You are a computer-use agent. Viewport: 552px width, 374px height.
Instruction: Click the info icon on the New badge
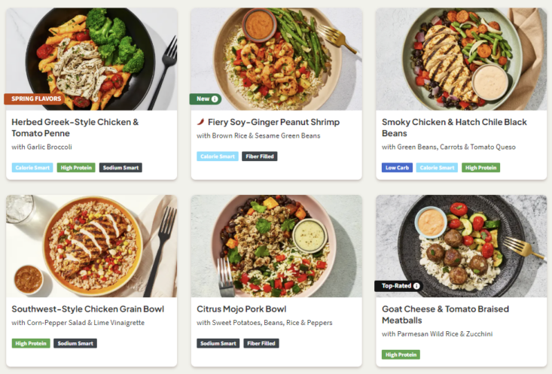click(215, 99)
